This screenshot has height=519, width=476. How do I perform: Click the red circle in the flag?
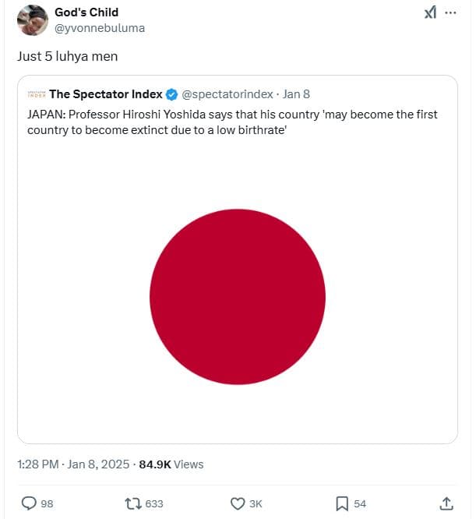(x=238, y=297)
